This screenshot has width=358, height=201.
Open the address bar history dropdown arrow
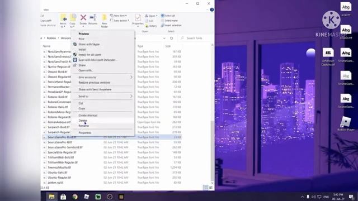click(164, 38)
